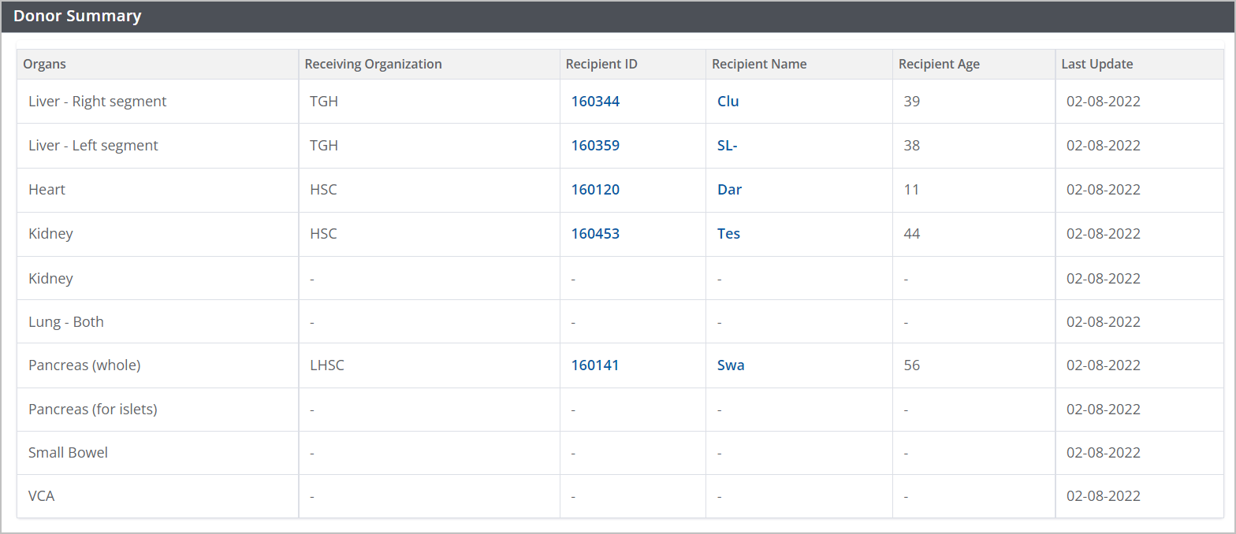Click the Recipient Age column header
The width and height of the screenshot is (1236, 534).
tap(939, 65)
